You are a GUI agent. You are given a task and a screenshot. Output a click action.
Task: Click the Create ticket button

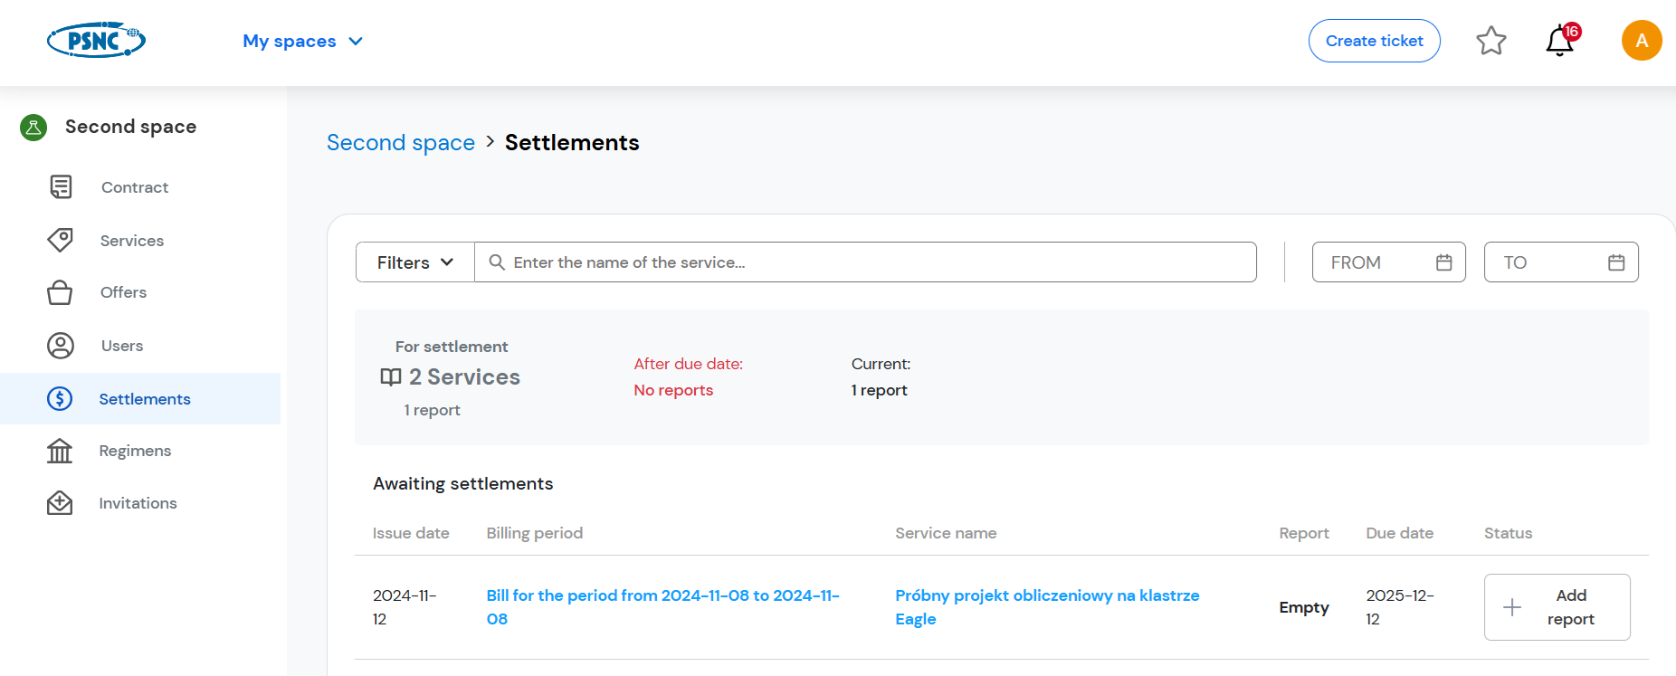pyautogui.click(x=1374, y=41)
